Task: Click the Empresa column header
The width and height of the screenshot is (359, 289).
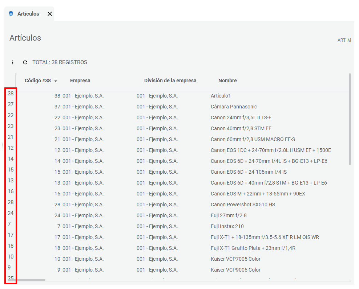Action: pos(80,80)
